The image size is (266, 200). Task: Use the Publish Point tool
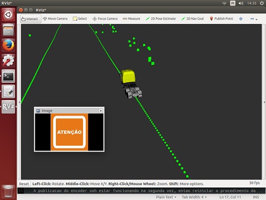(x=221, y=19)
